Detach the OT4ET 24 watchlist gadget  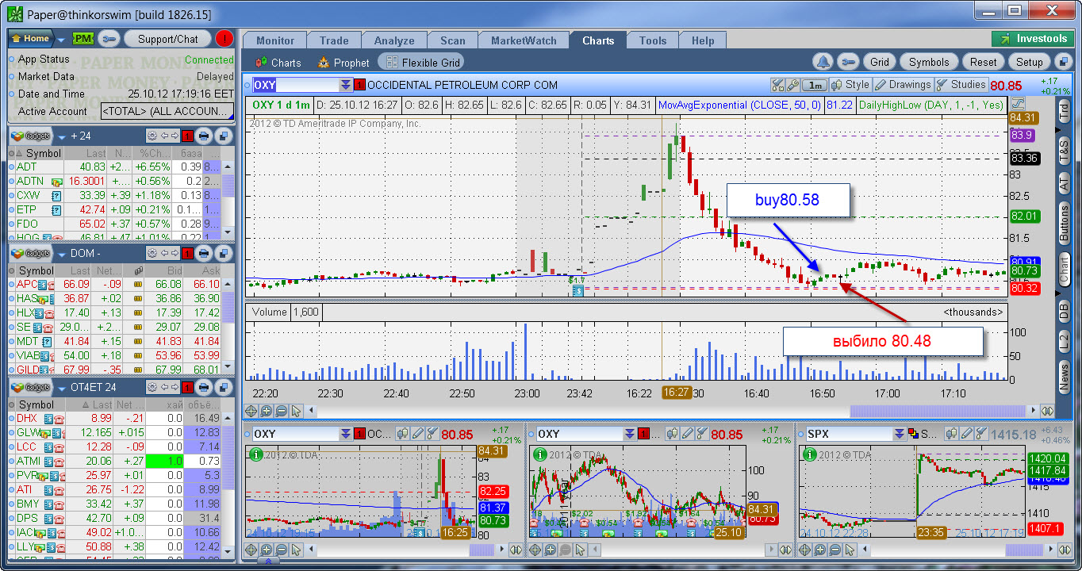[223, 387]
